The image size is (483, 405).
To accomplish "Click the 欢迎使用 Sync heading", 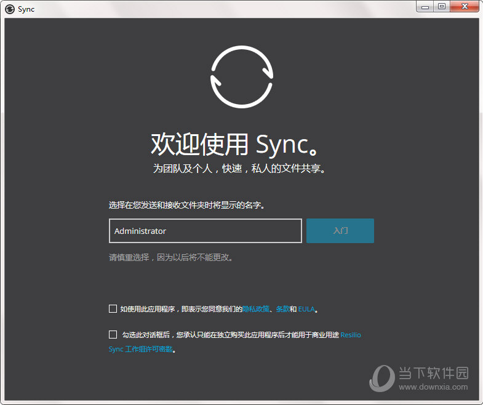I will pyautogui.click(x=234, y=145).
